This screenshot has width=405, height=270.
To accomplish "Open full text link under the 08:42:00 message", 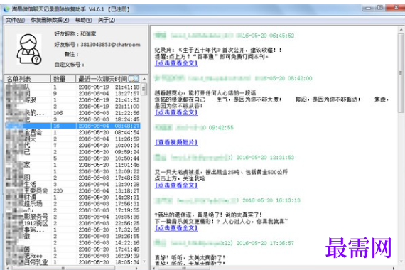I will tap(176, 112).
